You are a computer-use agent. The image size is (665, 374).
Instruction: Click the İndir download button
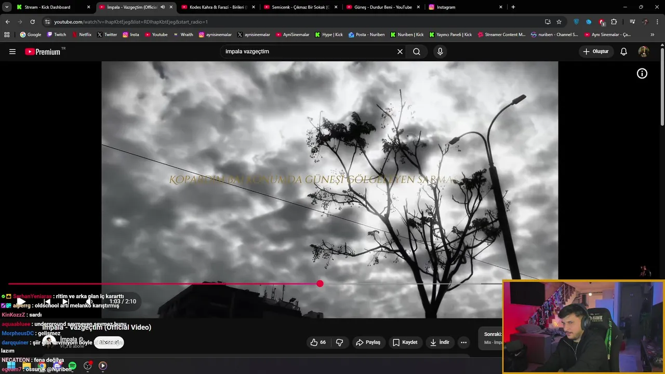click(x=440, y=342)
